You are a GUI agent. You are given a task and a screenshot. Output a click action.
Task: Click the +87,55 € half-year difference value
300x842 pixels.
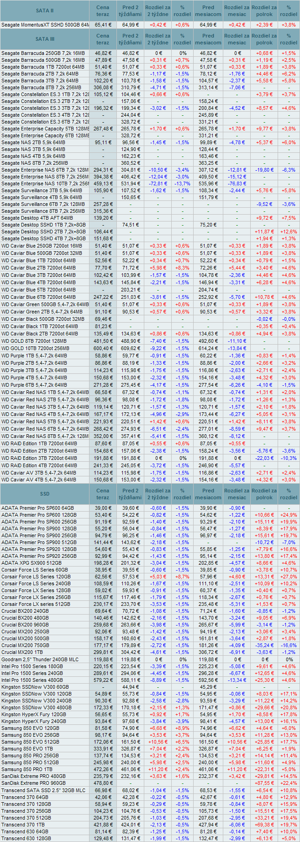point(264,783)
